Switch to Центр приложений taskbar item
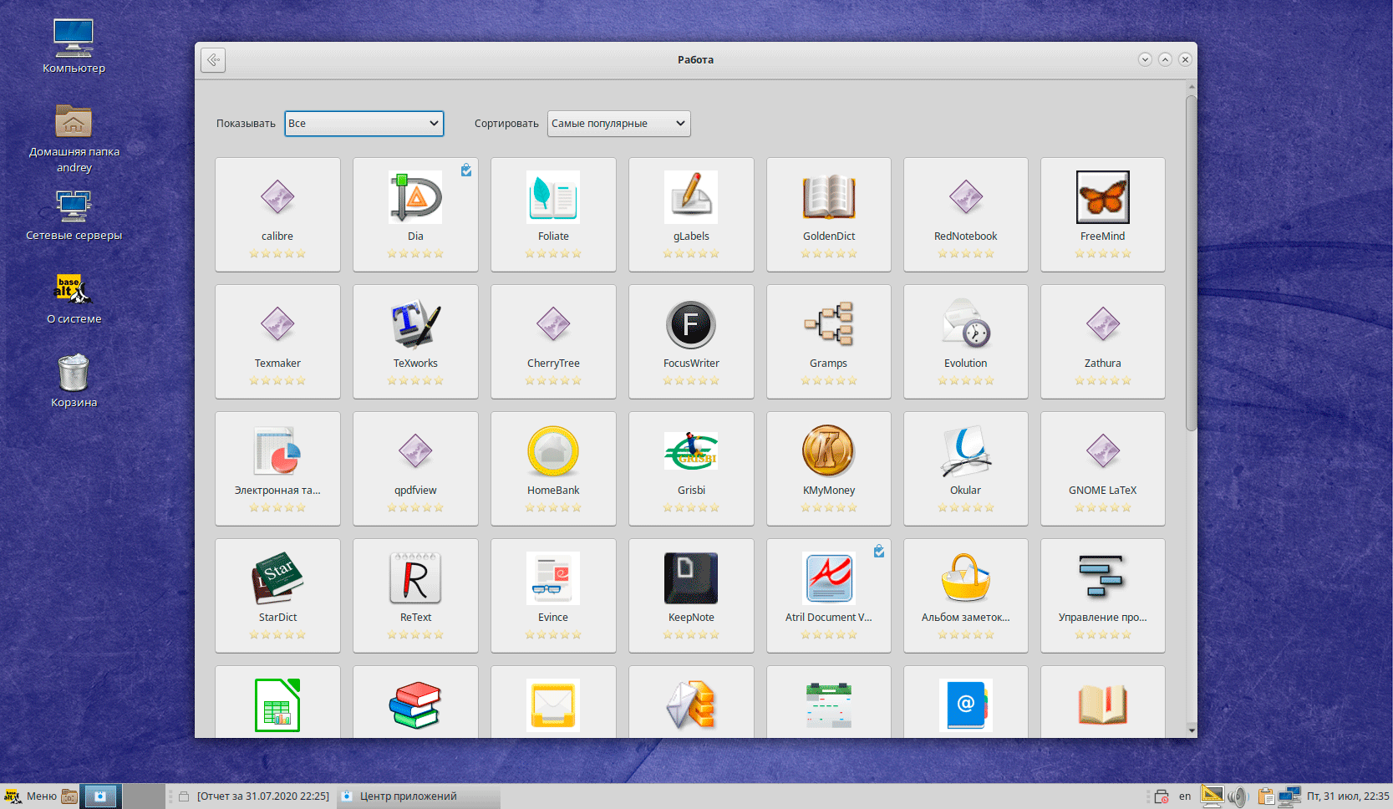This screenshot has width=1393, height=809. coord(408,796)
